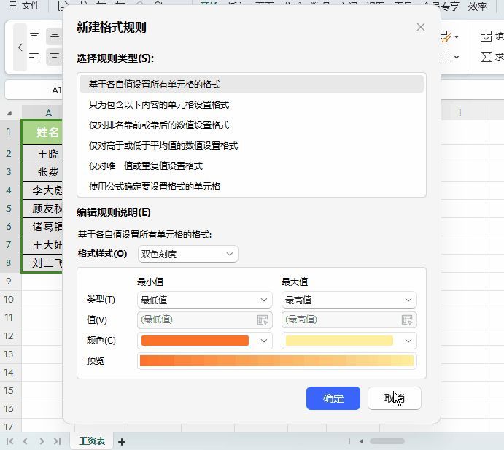Open the format painter brush dropdown

pos(457,37)
